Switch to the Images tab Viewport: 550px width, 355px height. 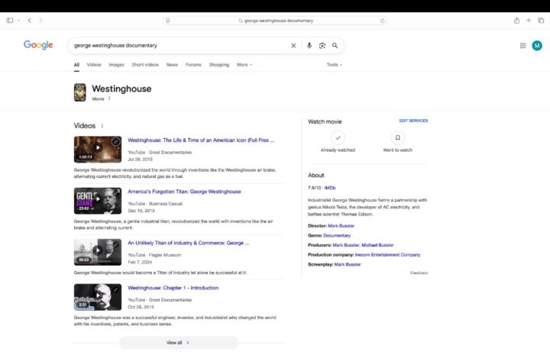pos(116,65)
